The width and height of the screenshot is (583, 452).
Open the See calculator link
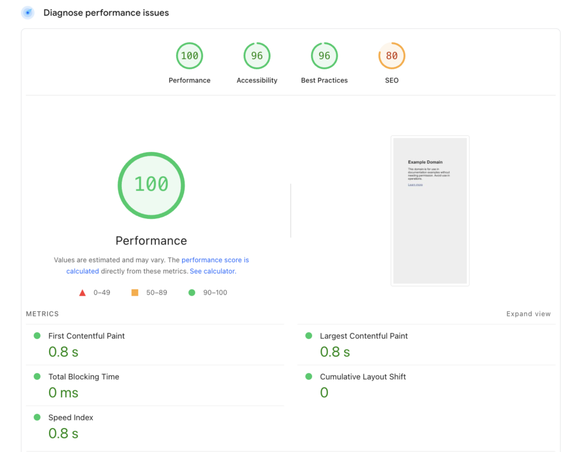pos(212,271)
